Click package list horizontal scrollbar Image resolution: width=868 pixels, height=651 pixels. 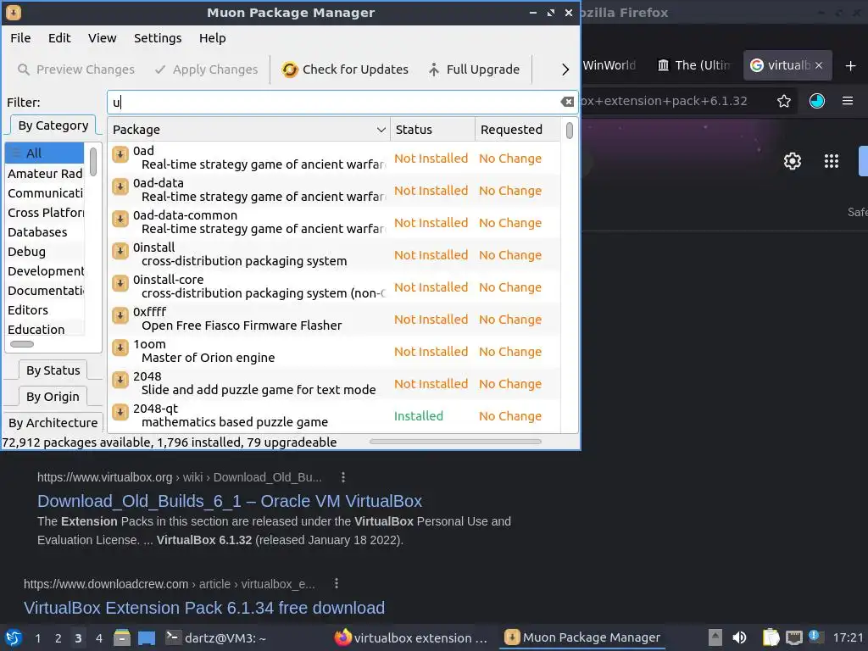pyautogui.click(x=455, y=442)
